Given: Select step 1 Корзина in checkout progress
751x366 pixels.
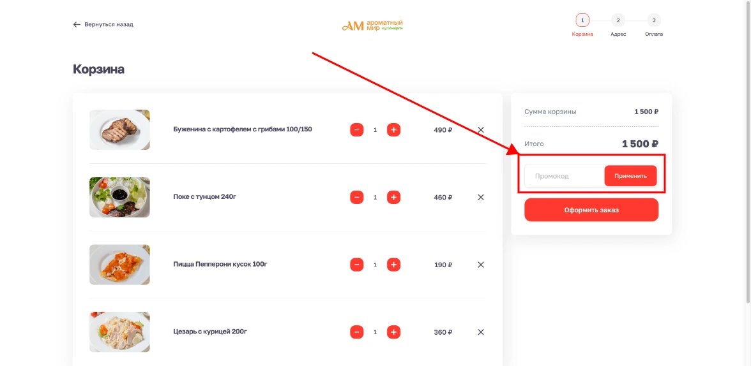Looking at the screenshot, I should click(x=582, y=20).
